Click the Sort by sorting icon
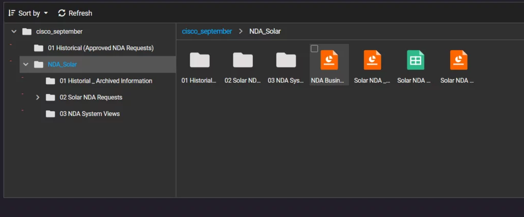 12,13
